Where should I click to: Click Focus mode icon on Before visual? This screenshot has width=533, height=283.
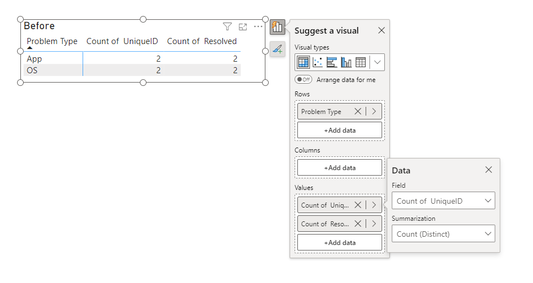[x=243, y=26]
